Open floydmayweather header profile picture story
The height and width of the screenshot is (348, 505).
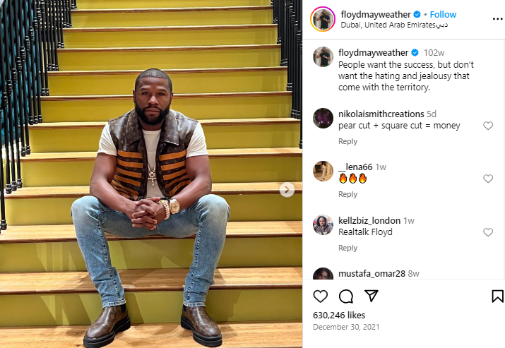323,19
